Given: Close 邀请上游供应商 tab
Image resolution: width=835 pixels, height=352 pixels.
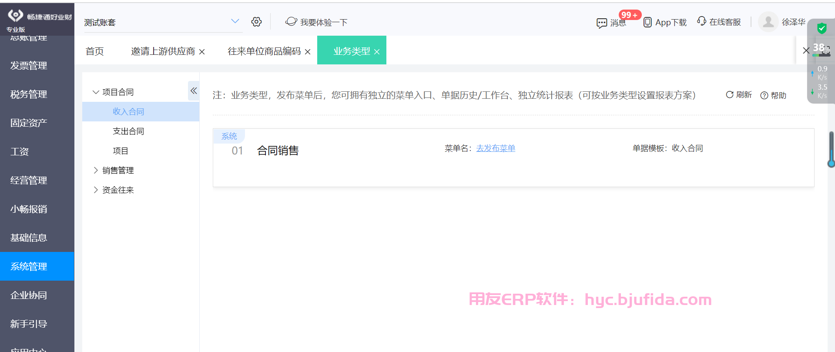Looking at the screenshot, I should point(202,52).
